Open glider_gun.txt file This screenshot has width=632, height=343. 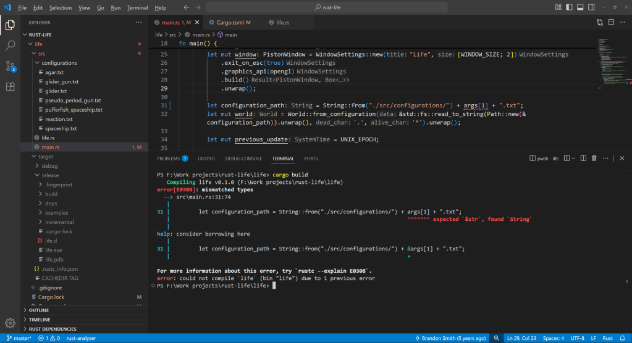tap(85, 81)
